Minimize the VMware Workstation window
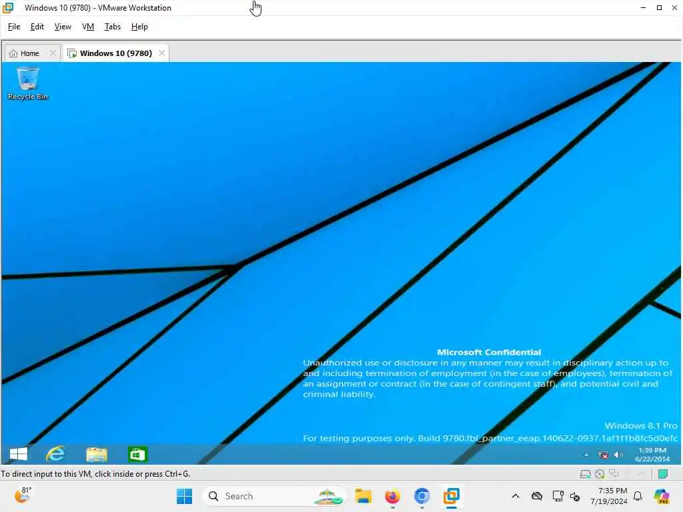 [x=643, y=7]
